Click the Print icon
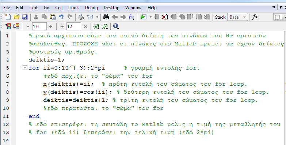286x145 pixels. pos(81,17)
